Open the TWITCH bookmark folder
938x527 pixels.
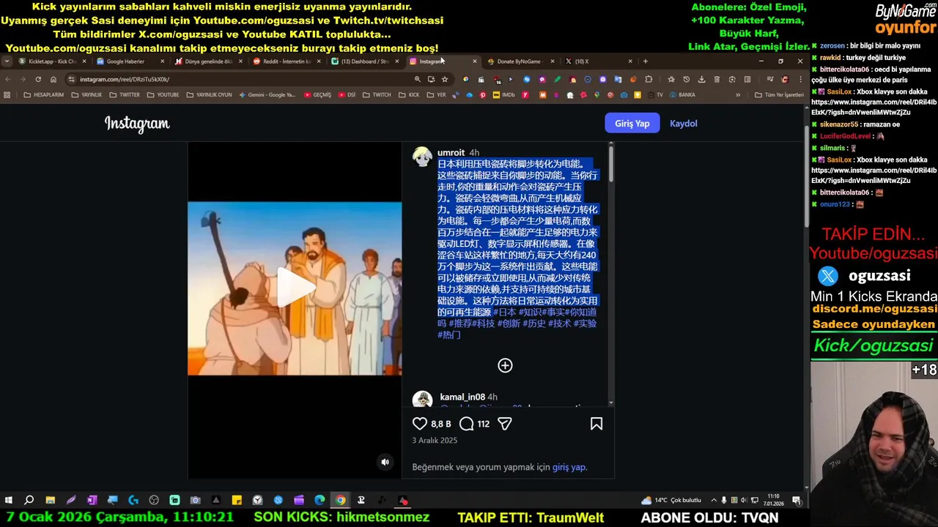[377, 94]
